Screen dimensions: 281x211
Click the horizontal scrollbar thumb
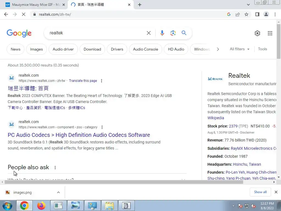click(x=124, y=182)
